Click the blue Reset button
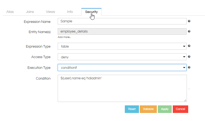Image resolution: width=205 pixels, height=121 pixels. tap(132, 109)
